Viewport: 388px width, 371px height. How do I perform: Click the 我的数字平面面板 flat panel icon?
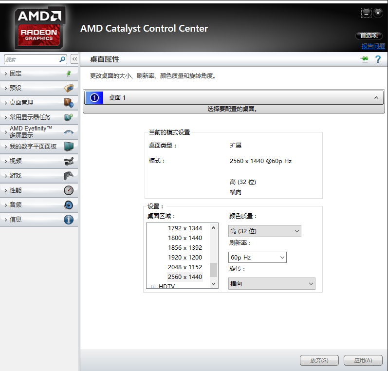click(x=69, y=146)
